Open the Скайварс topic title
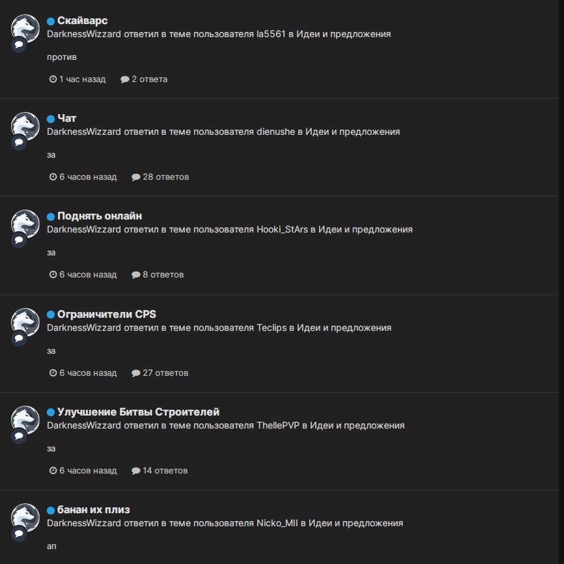 tap(82, 21)
